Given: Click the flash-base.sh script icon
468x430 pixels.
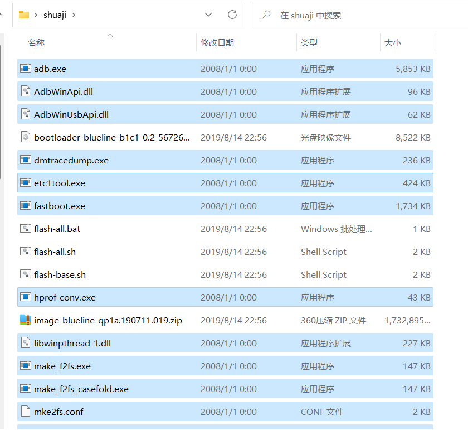Looking at the screenshot, I should click(26, 274).
